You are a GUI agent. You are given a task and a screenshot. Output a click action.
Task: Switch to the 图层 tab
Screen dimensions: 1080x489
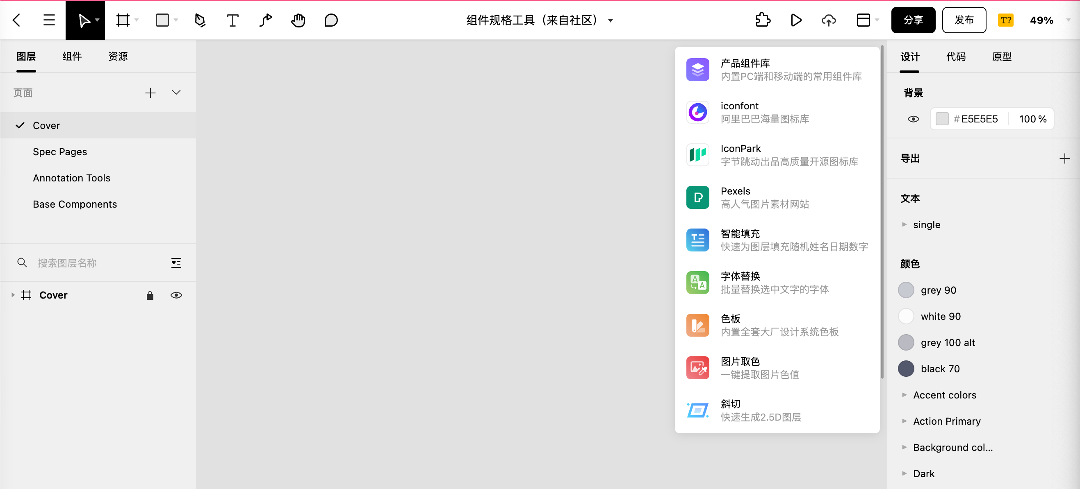(26, 57)
